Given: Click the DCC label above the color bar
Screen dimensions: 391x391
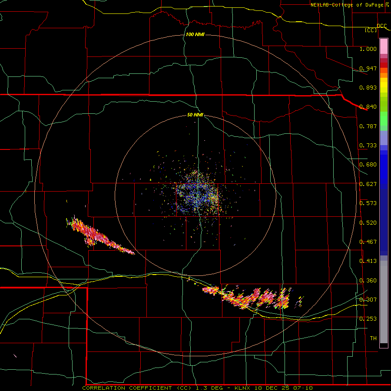Looking at the screenshot, I should point(382,26).
